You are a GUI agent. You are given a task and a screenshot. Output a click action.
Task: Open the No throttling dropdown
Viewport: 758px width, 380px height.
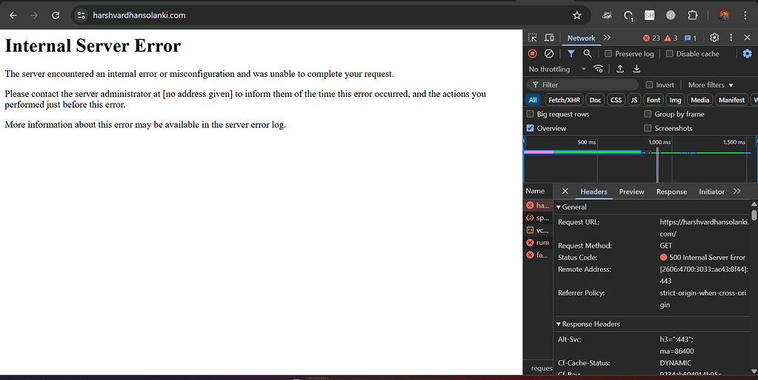point(557,69)
